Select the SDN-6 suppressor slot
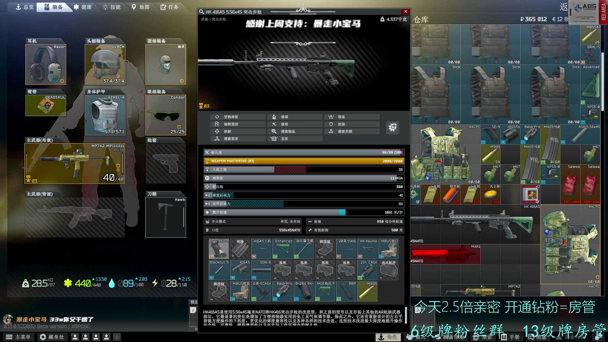608x342 pixels. tap(261, 270)
